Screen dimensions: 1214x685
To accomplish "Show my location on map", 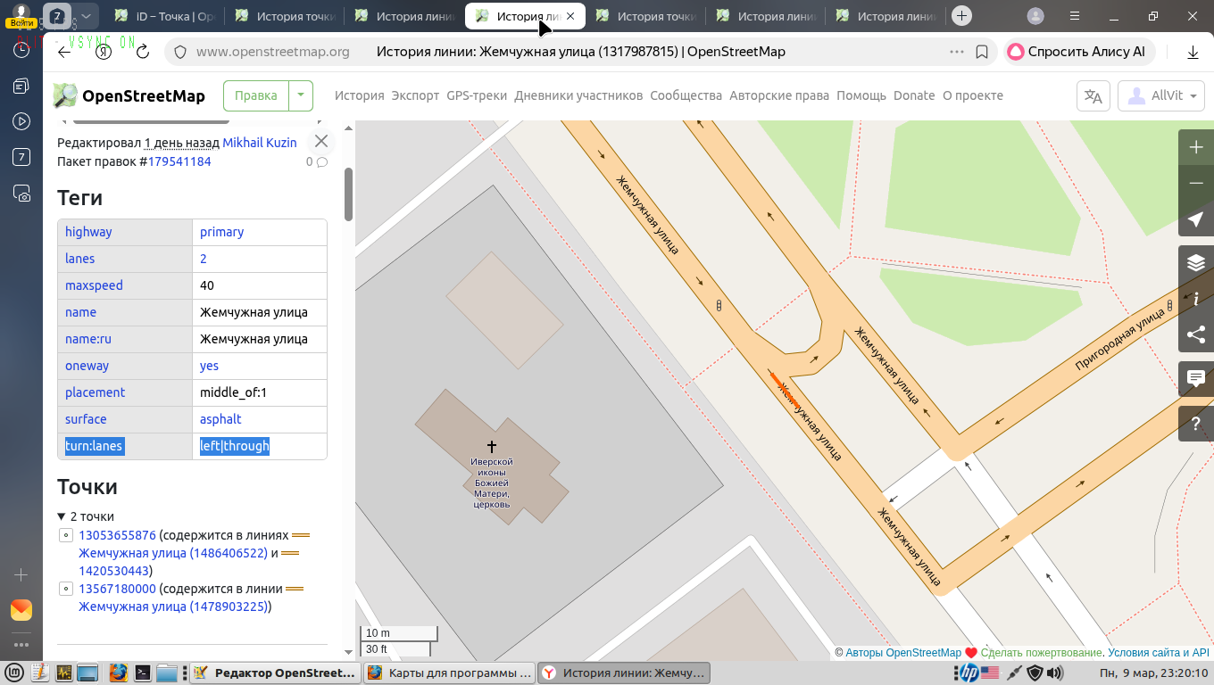I will (1196, 219).
